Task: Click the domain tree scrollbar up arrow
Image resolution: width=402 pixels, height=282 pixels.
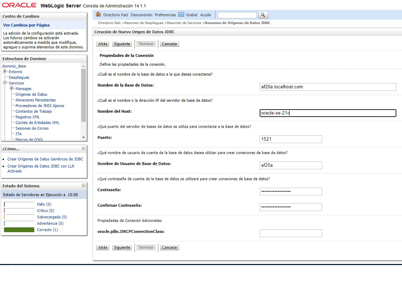Action: [83, 66]
